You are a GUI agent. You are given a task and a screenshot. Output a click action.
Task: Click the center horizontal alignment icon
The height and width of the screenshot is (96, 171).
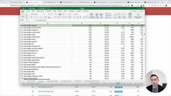click(58, 17)
